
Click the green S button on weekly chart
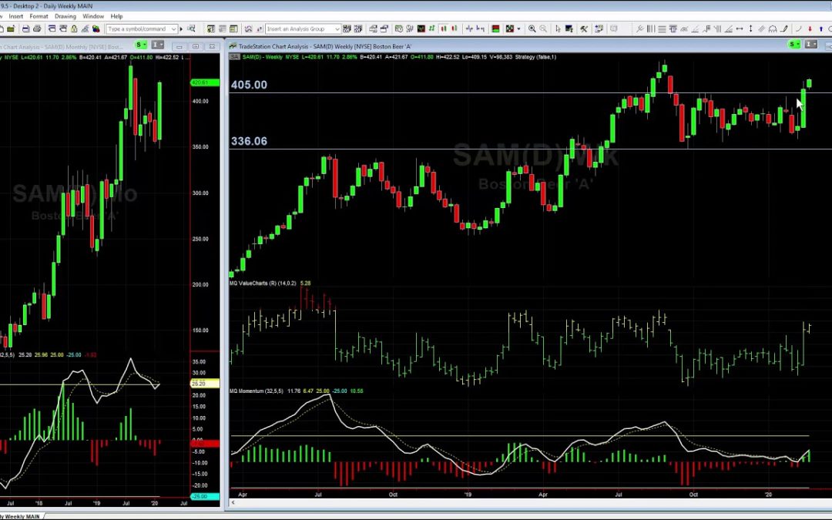click(794, 45)
